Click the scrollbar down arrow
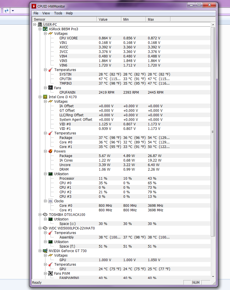This screenshot has width=230, height=290. click(x=213, y=277)
